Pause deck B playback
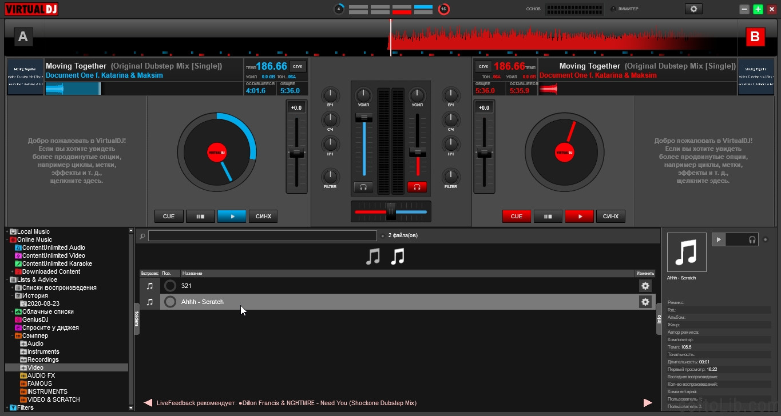781x416 pixels. click(548, 217)
